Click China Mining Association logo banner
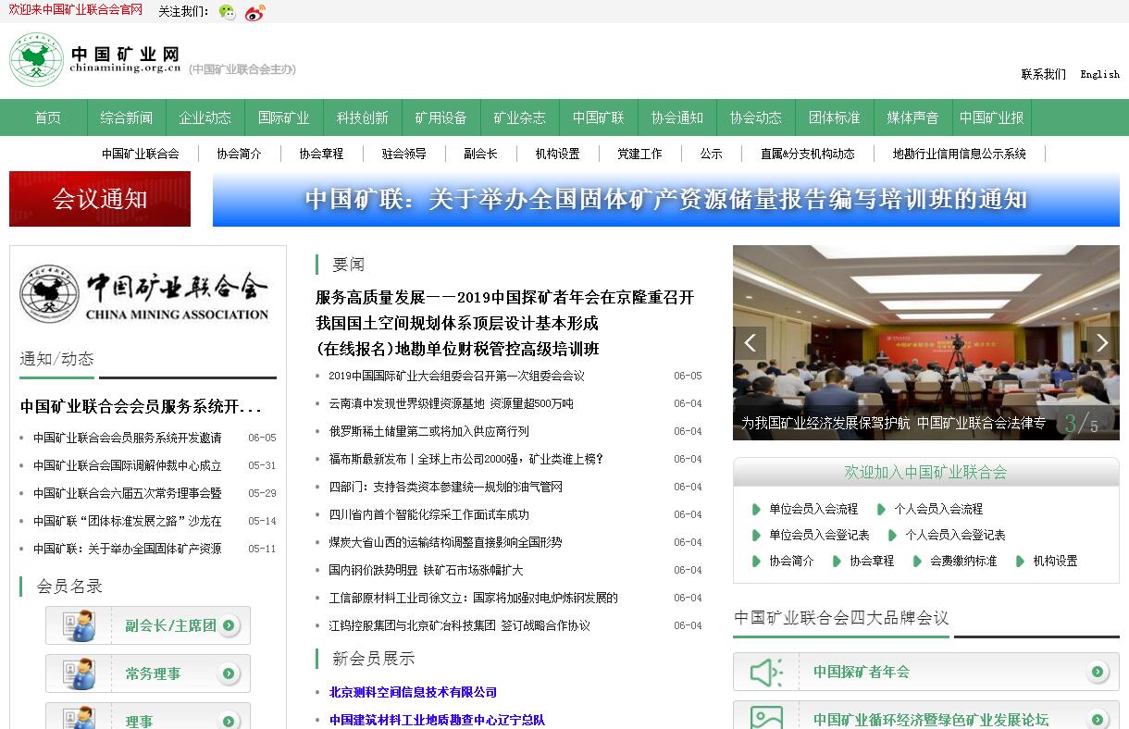Screen dimensions: 1129x729 [x=147, y=293]
